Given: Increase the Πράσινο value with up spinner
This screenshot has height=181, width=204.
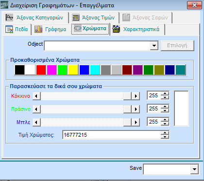Looking at the screenshot, I should (165, 107).
